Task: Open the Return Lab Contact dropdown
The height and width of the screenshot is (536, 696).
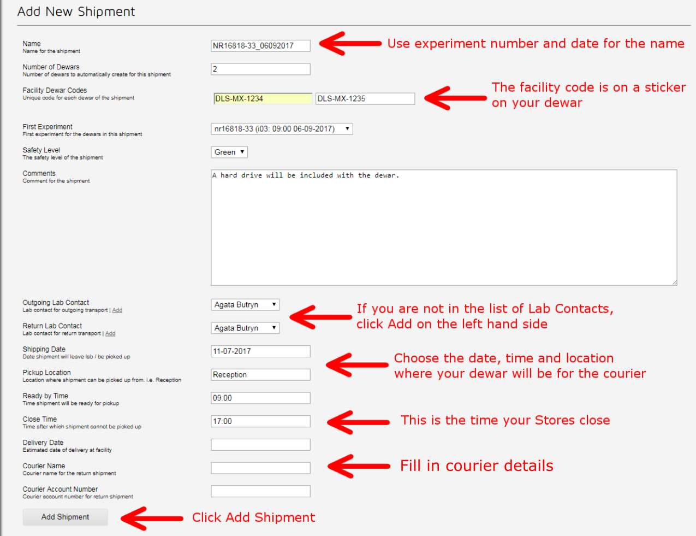Action: click(x=245, y=328)
